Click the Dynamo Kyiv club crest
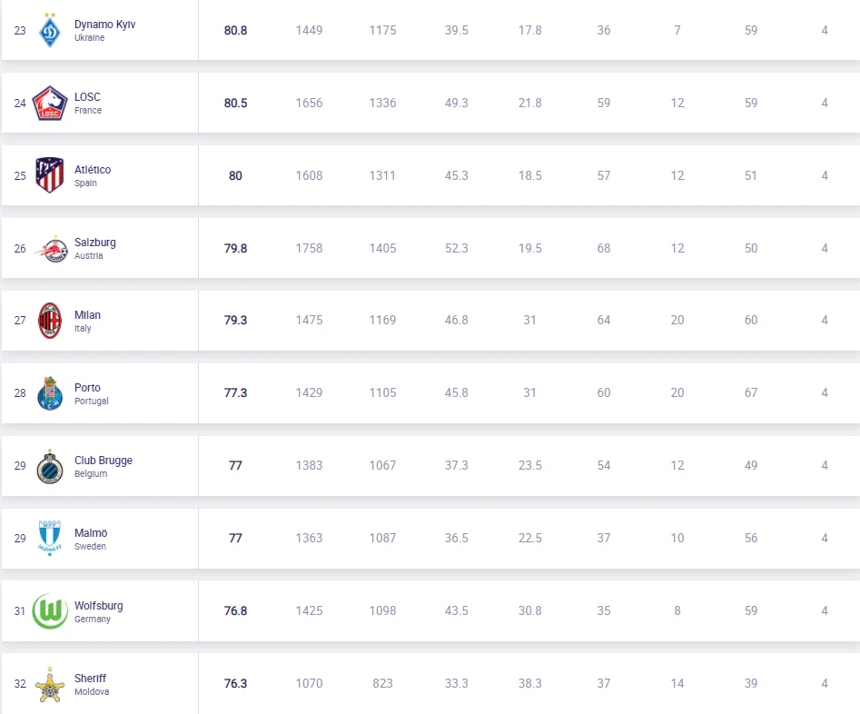 click(x=50, y=30)
